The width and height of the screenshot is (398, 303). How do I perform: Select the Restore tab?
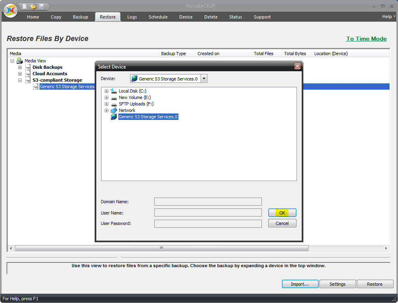(108, 17)
